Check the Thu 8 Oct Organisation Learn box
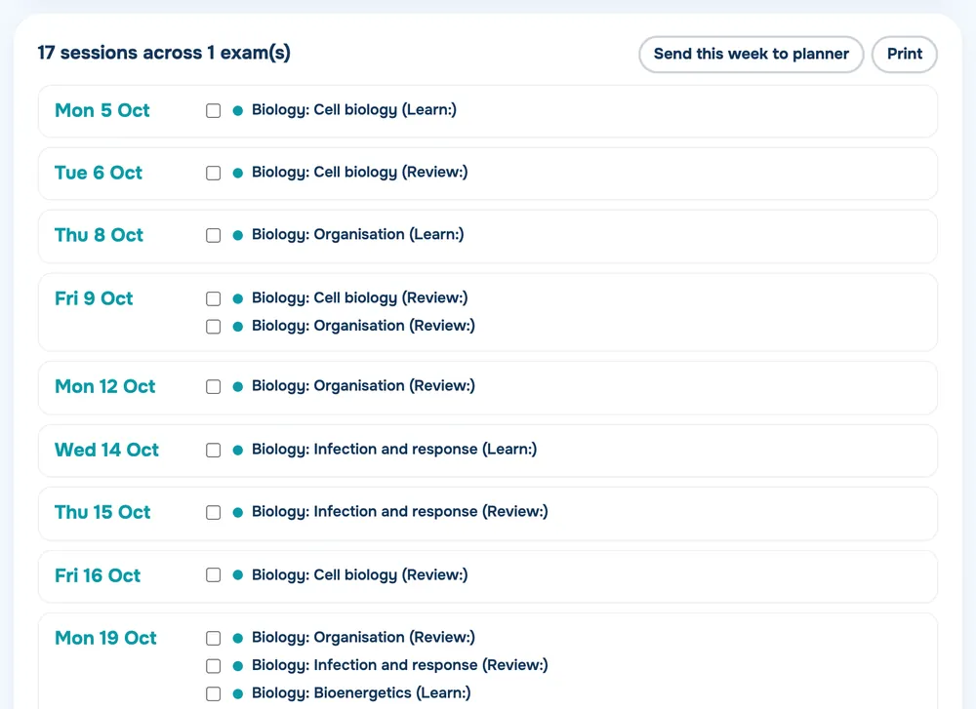 pos(214,235)
